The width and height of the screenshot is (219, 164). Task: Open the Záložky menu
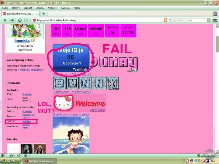(40, 8)
